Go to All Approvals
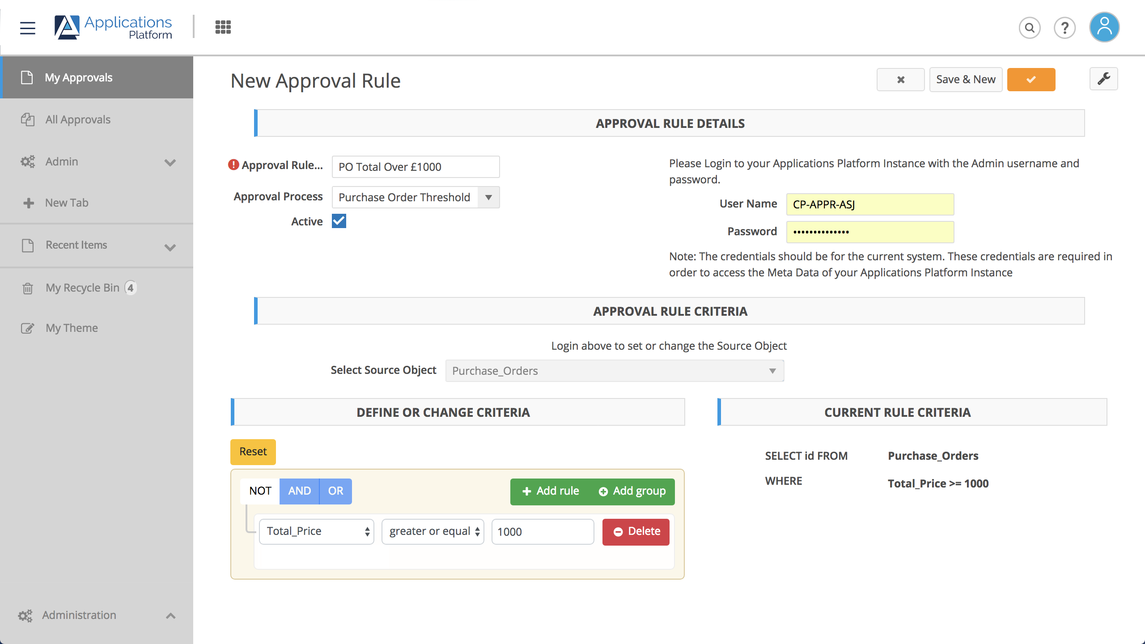The image size is (1145, 644). click(x=77, y=119)
